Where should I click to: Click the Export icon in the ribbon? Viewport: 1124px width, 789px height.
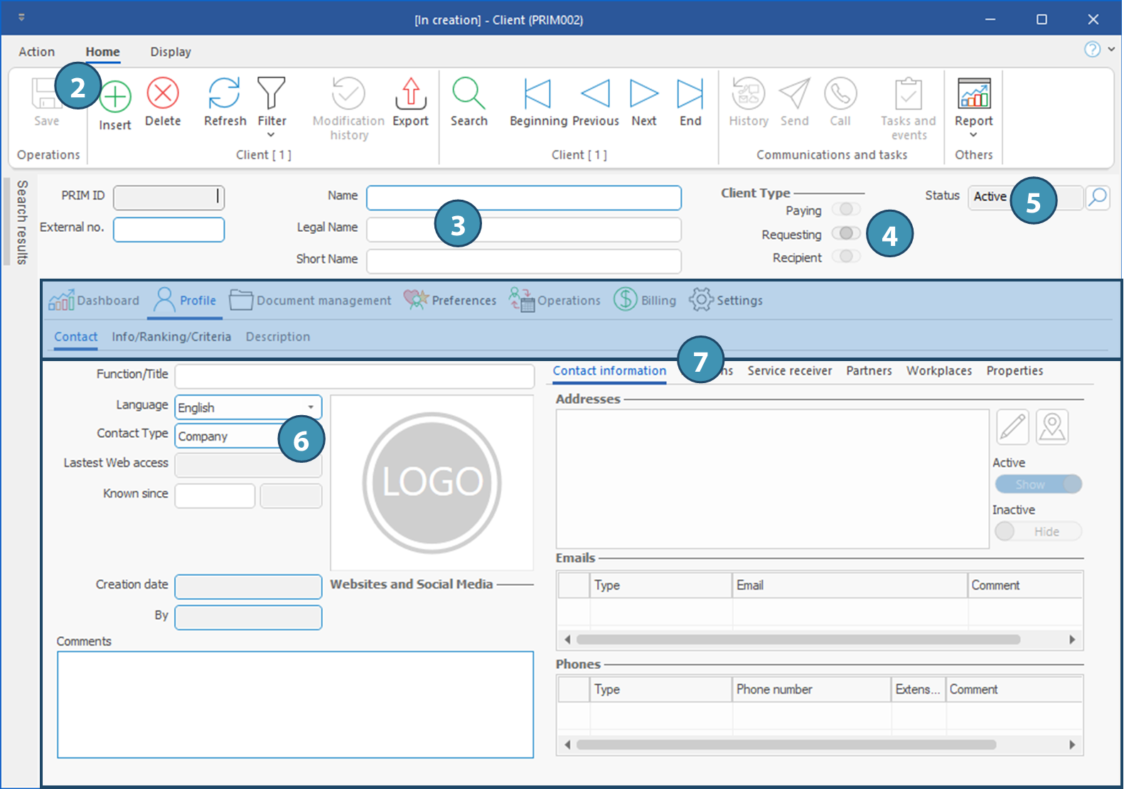[410, 94]
